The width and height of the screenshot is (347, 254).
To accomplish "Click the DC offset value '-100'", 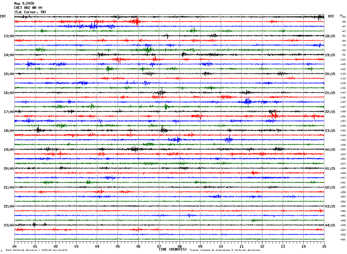I will point(343,60).
